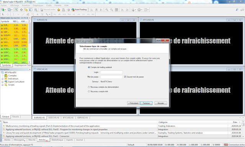Click the zoom out magnifier icon

[111, 10]
